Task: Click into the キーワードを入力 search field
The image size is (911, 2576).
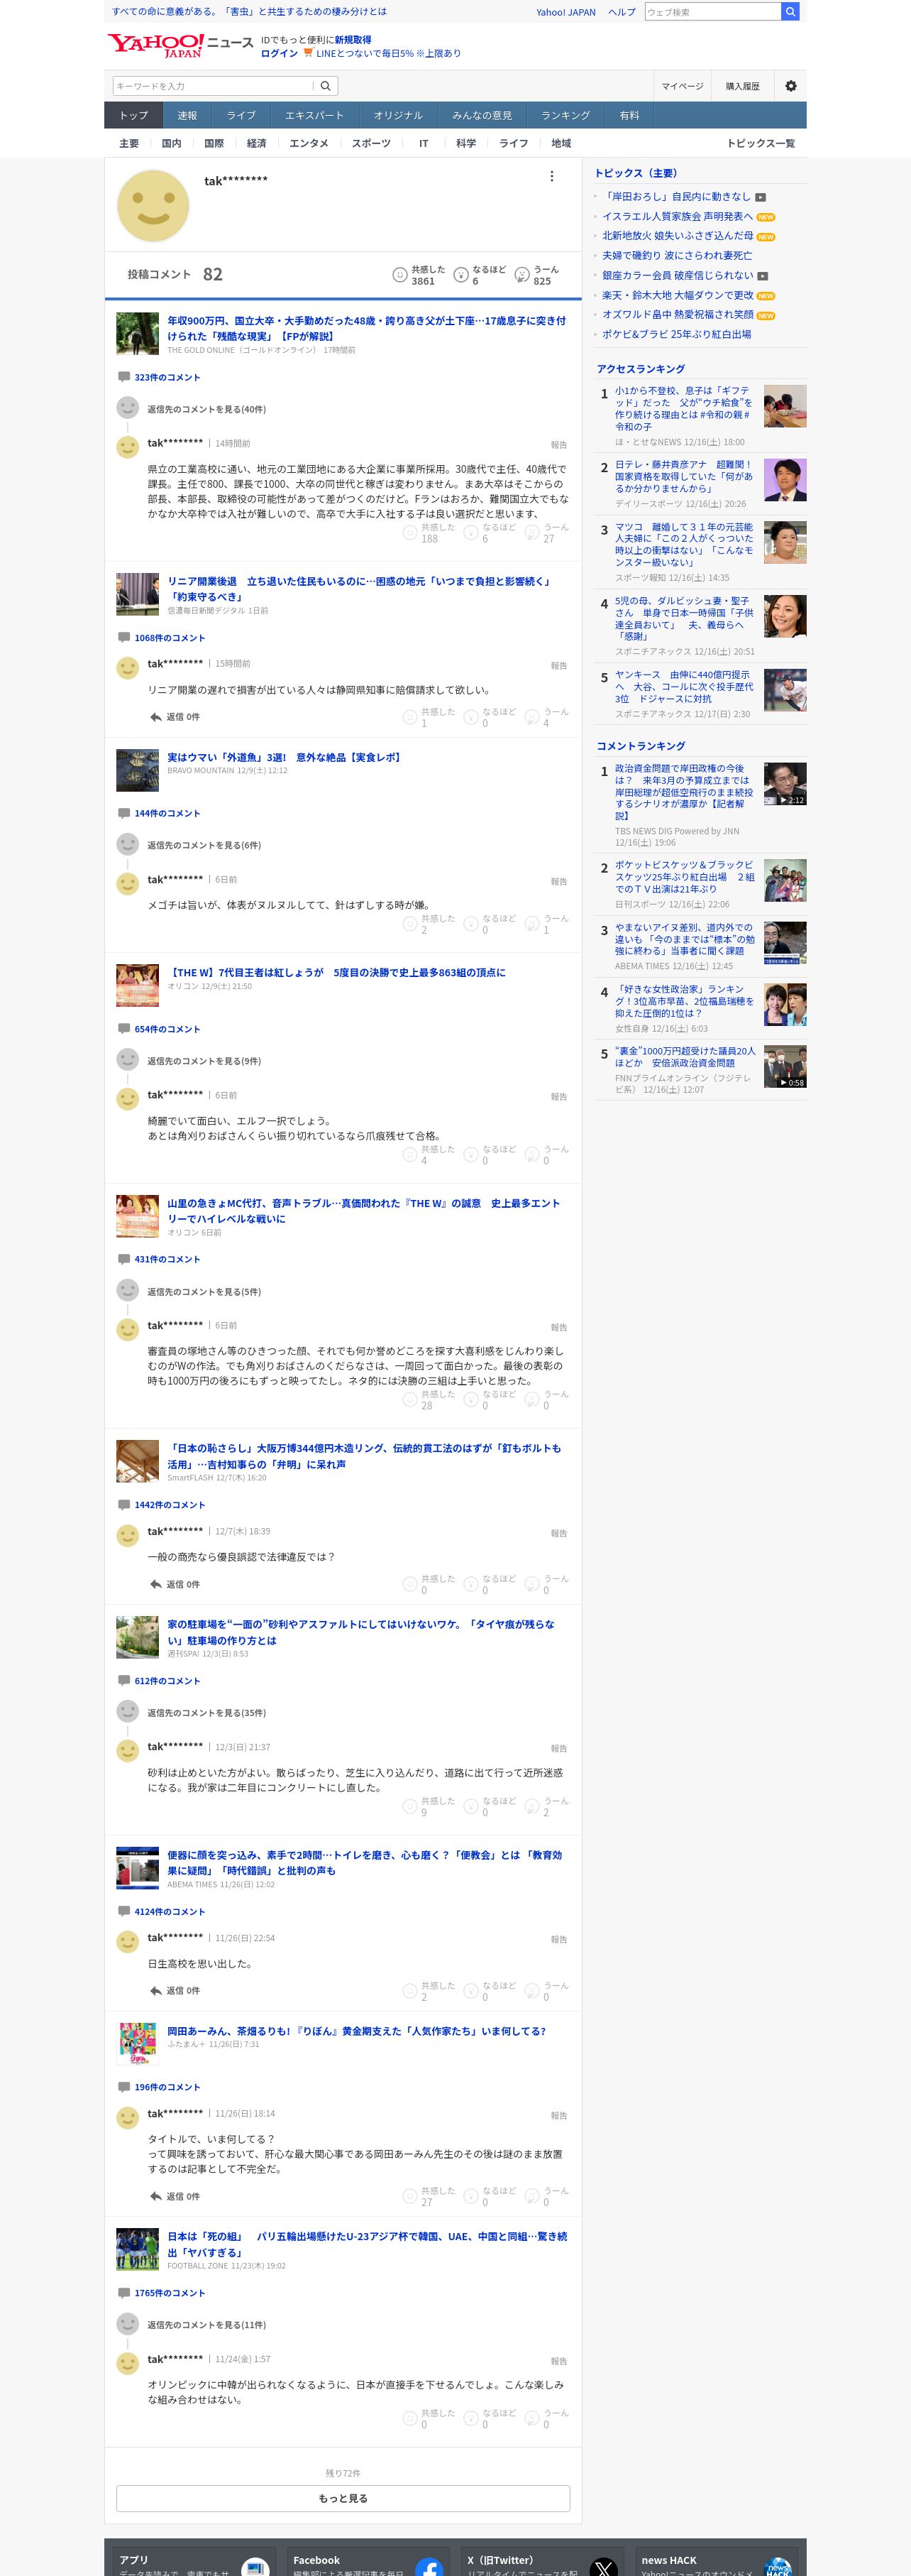Action: (x=214, y=86)
